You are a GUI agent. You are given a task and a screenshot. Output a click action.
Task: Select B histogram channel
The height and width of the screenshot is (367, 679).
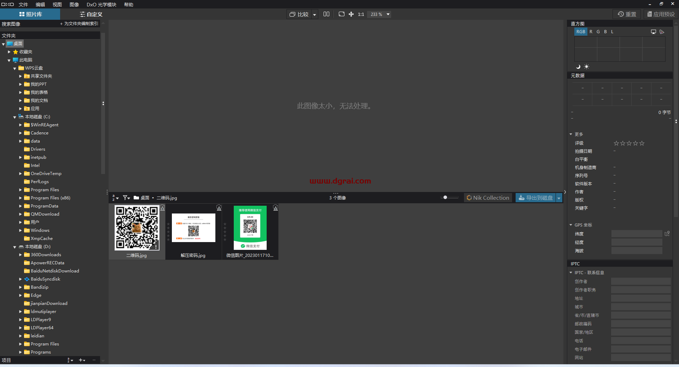[x=605, y=32]
